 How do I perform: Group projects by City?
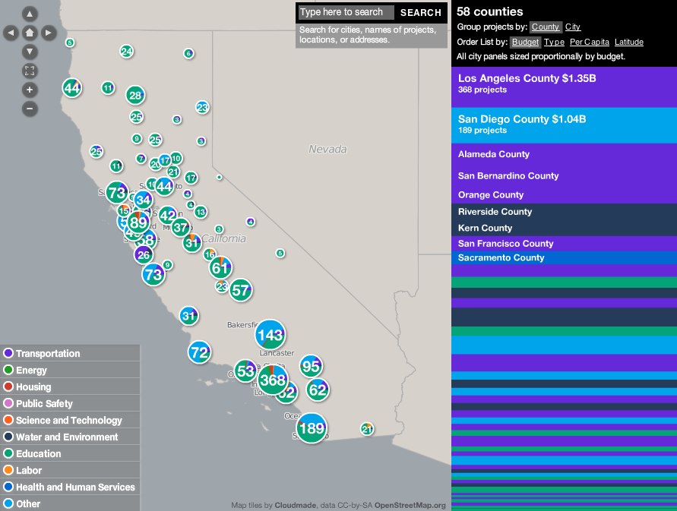click(573, 27)
